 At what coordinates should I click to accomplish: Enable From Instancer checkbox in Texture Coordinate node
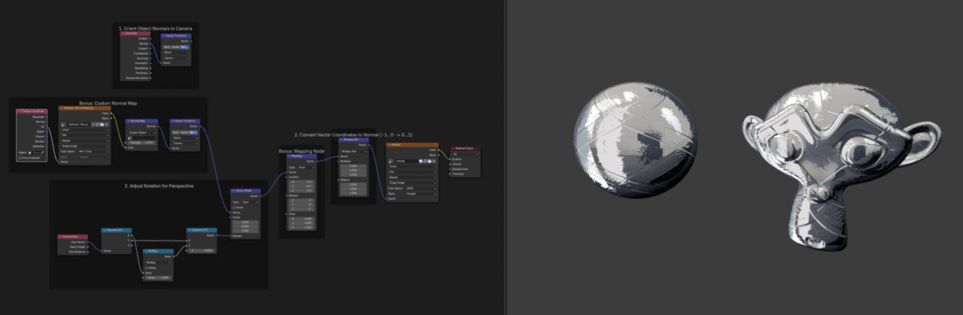(20, 158)
